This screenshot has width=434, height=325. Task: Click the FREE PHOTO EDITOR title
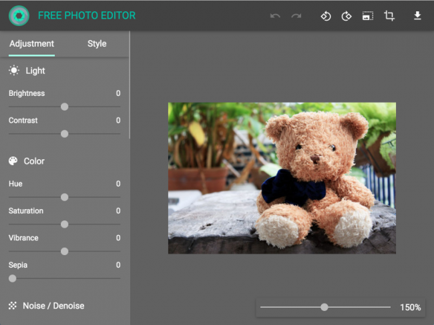87,15
